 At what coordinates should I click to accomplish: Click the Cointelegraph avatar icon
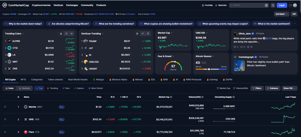pos(236,57)
